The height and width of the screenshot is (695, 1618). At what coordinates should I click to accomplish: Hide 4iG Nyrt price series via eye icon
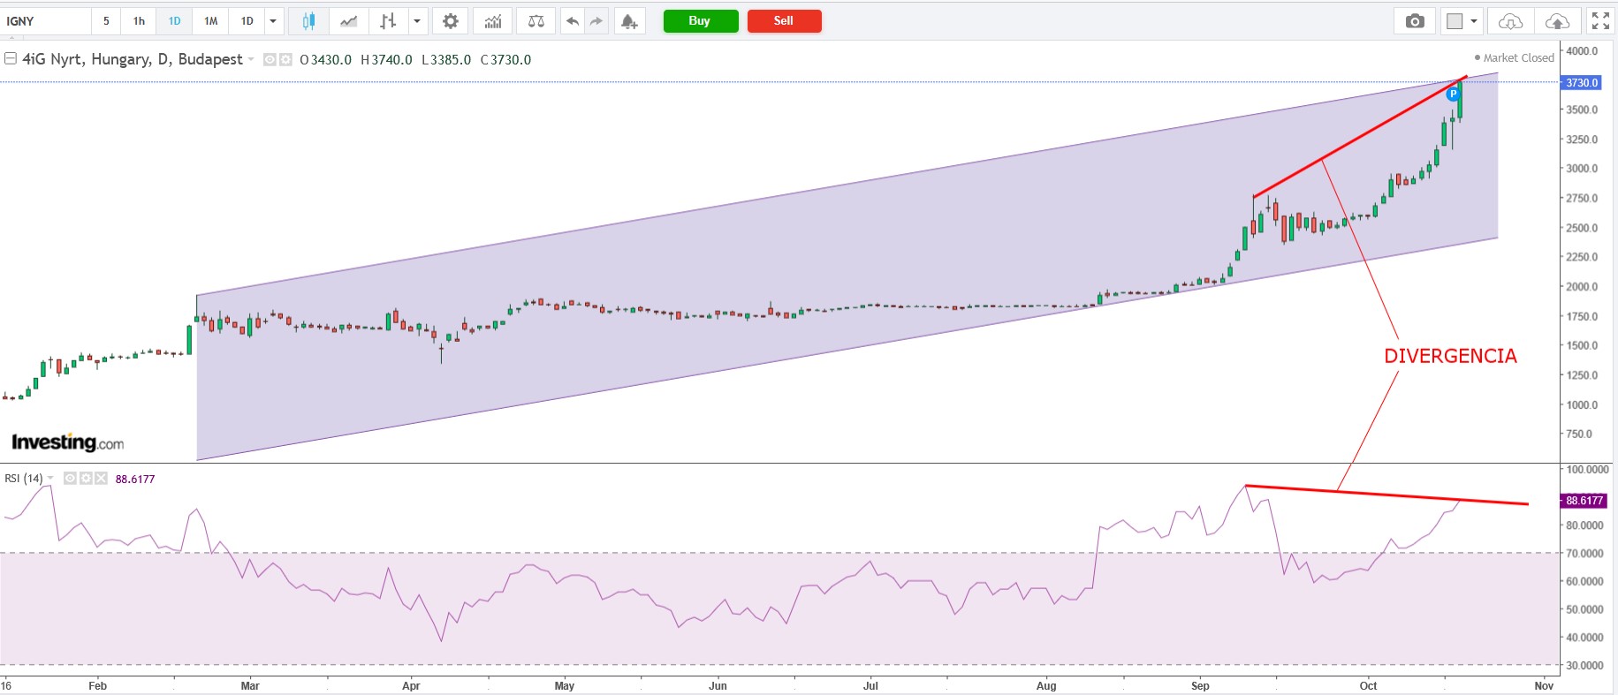[x=270, y=60]
